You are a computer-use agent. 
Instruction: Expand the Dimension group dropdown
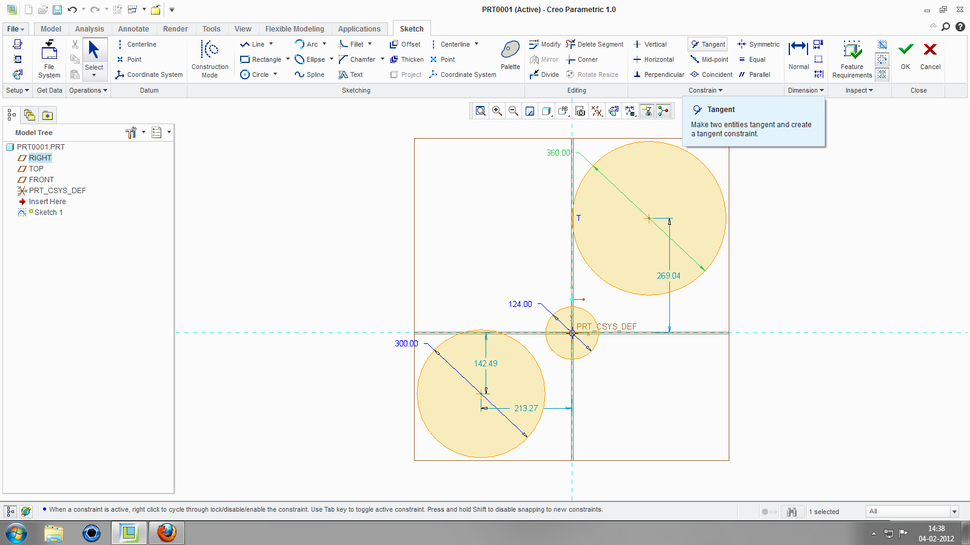point(806,90)
